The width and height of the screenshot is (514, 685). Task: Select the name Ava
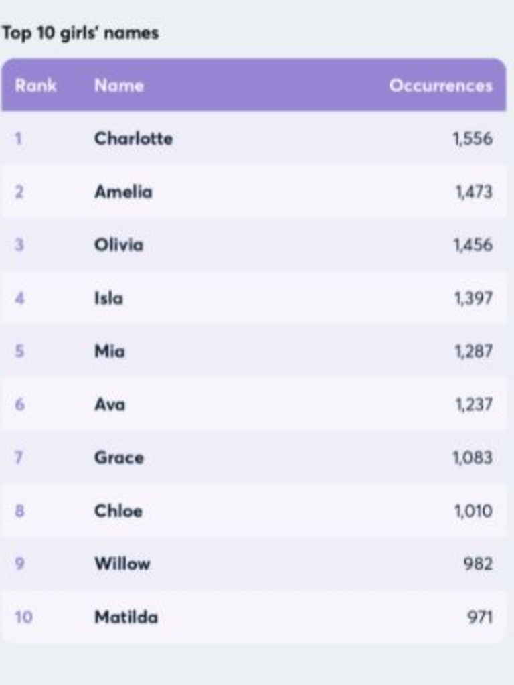click(x=110, y=404)
